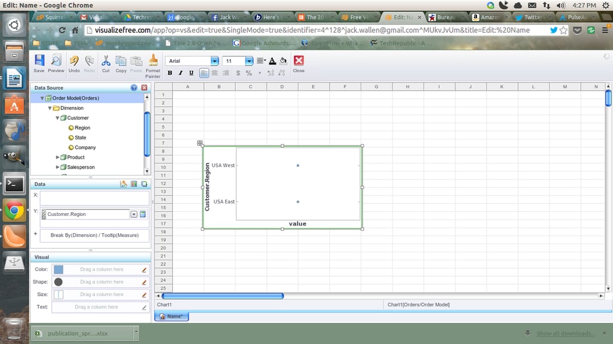
Task: Activate the Format Painter brush
Action: click(153, 66)
